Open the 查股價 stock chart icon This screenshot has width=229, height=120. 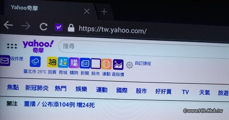click(118, 65)
